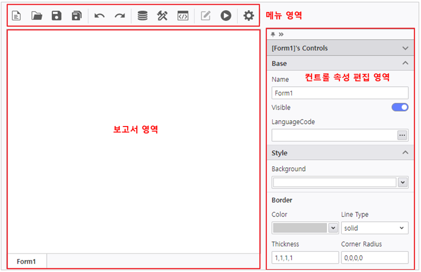Click the Border Color gray swatch
The image size is (421, 272).
pyautogui.click(x=300, y=228)
